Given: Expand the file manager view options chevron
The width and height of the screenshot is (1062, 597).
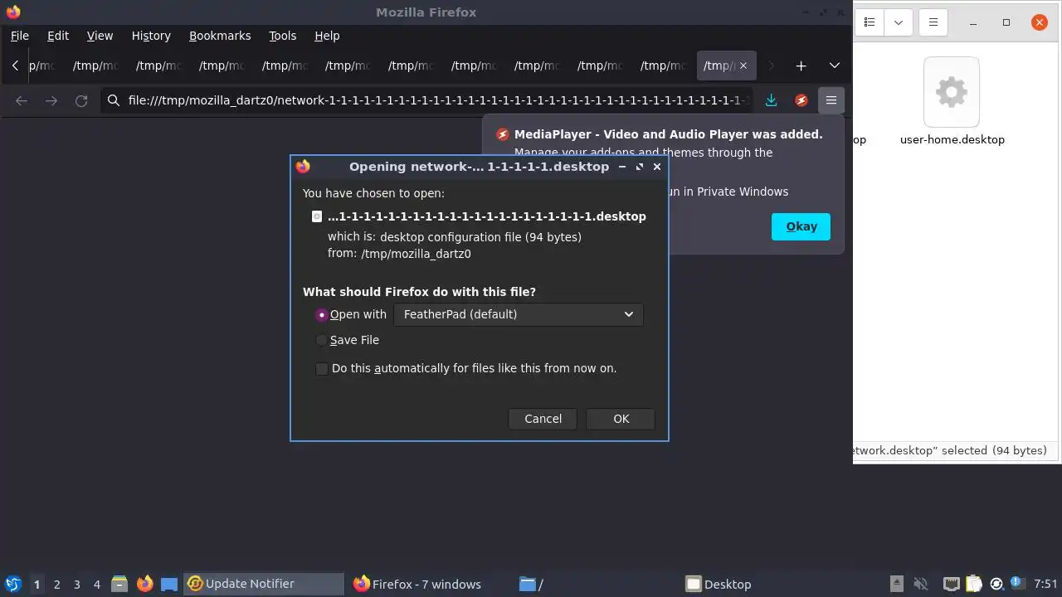Looking at the screenshot, I should [x=898, y=22].
